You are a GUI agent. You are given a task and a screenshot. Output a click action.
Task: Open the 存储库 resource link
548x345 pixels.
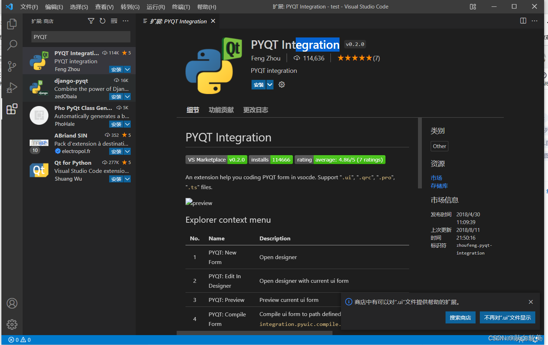point(439,186)
